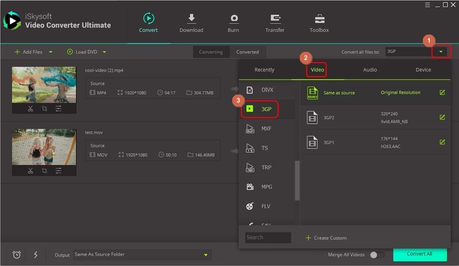Edit the 3GP1 preset with pencil icon
Image resolution: width=459 pixels, height=266 pixels.
click(x=442, y=142)
